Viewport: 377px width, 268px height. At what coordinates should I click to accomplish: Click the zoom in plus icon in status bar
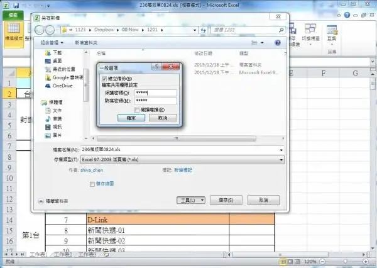click(x=366, y=262)
